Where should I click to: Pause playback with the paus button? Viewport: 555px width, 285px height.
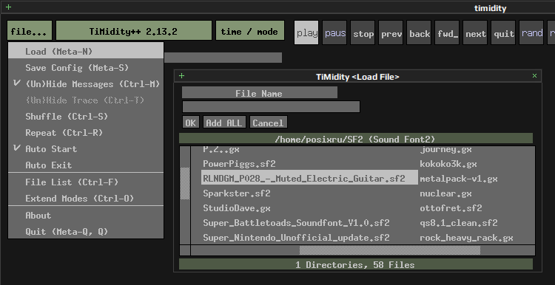coord(334,32)
